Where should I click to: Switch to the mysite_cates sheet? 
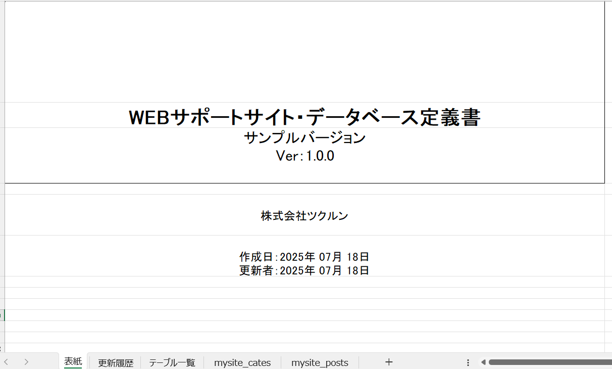point(242,362)
